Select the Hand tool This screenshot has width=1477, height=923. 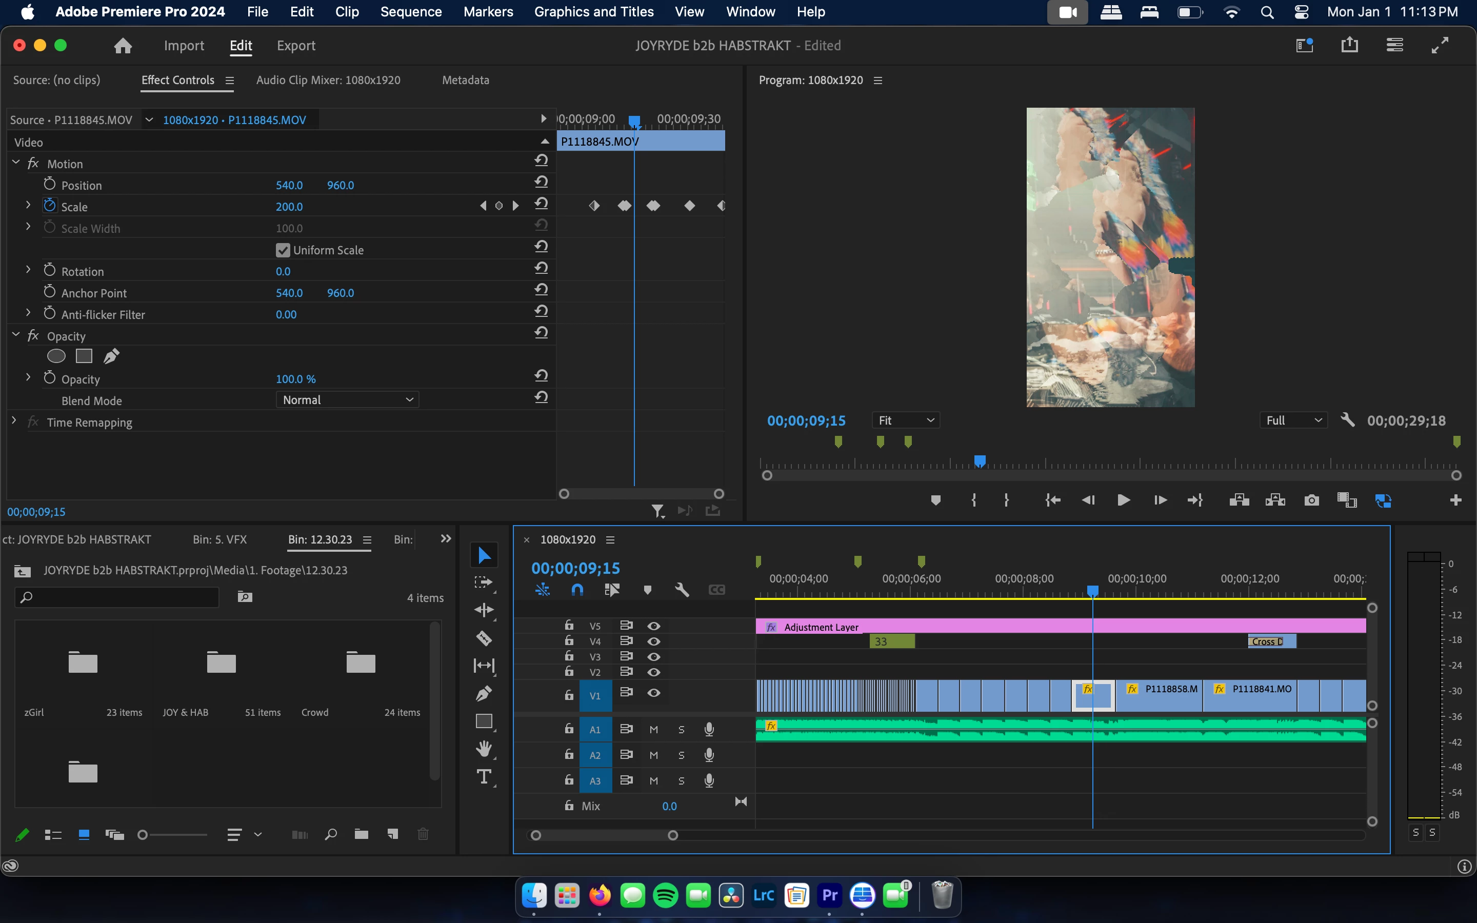click(484, 749)
